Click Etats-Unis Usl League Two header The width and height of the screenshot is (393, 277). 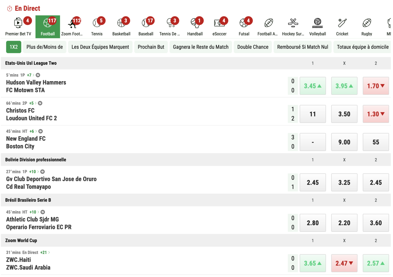(31, 63)
